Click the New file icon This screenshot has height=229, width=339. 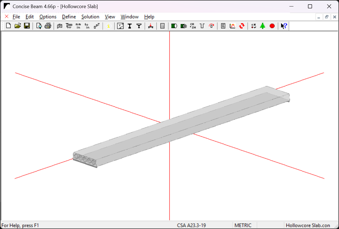point(8,26)
